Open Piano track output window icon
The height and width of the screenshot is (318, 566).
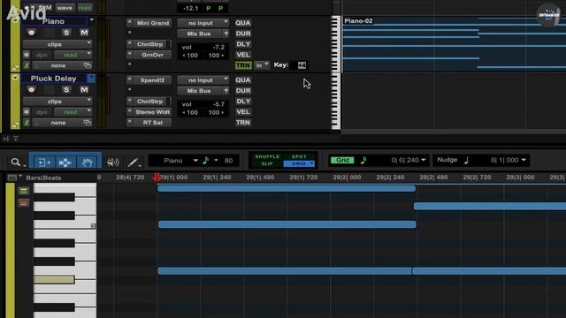(88, 65)
